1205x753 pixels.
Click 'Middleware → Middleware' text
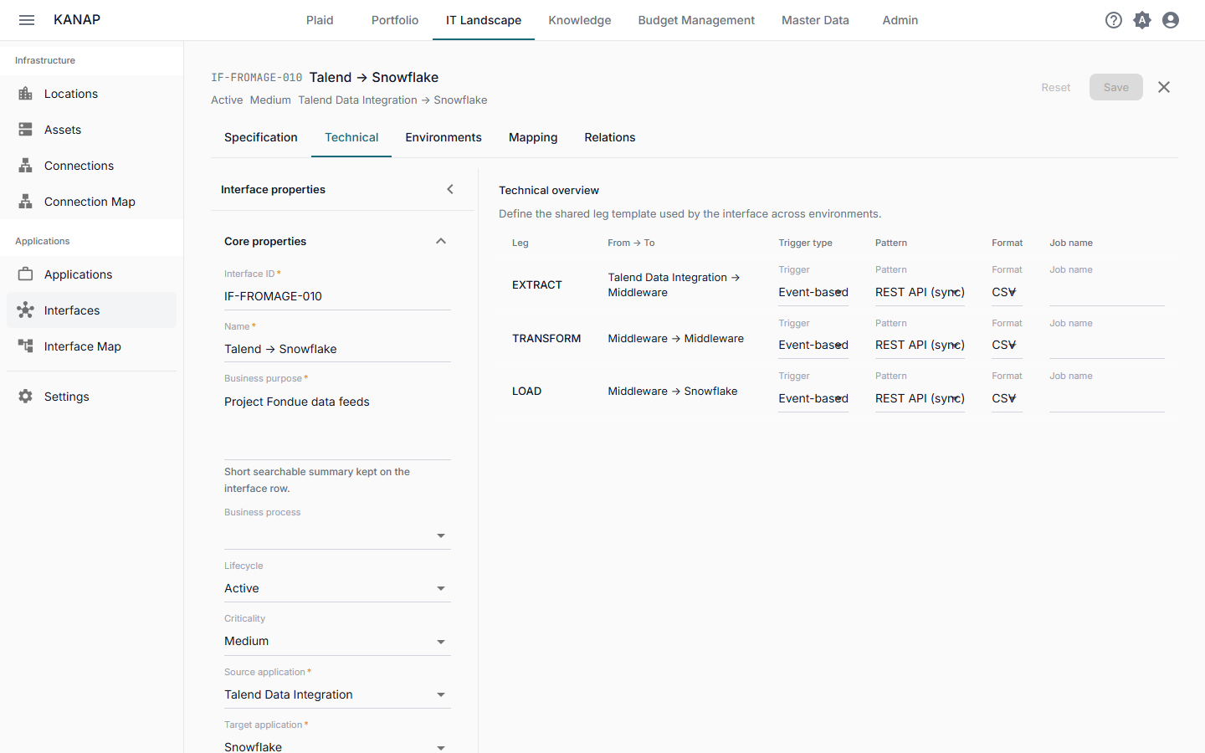click(x=676, y=338)
